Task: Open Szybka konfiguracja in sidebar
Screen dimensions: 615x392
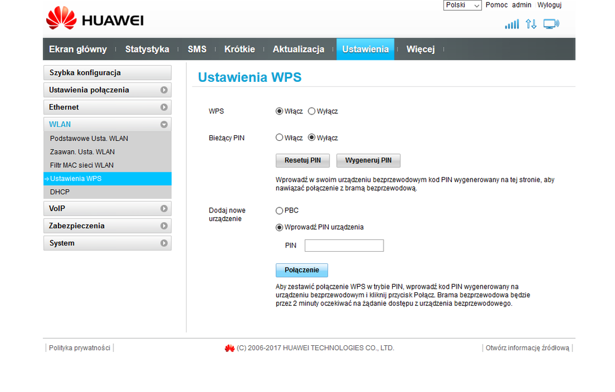Action: click(x=108, y=73)
